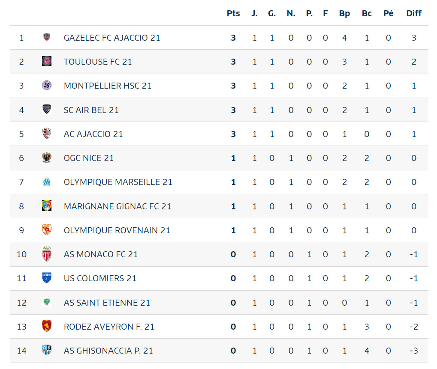Click the US Colomiers blue shield
437x369 pixels.
point(47,278)
